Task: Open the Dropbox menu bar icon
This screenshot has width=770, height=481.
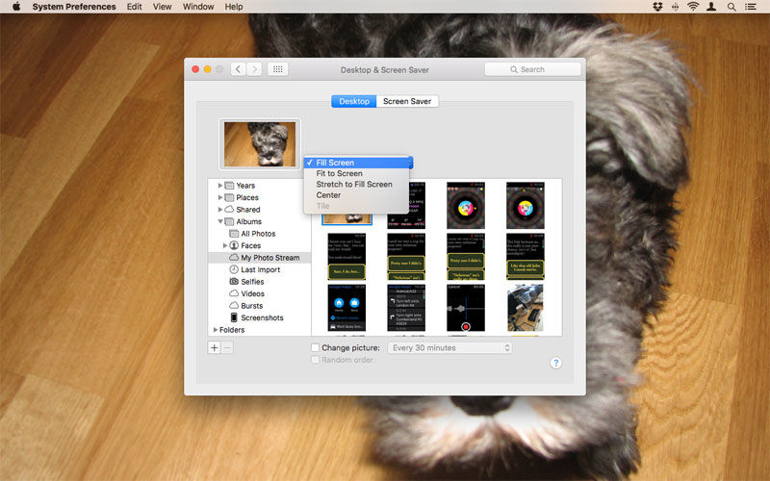Action: (x=658, y=7)
